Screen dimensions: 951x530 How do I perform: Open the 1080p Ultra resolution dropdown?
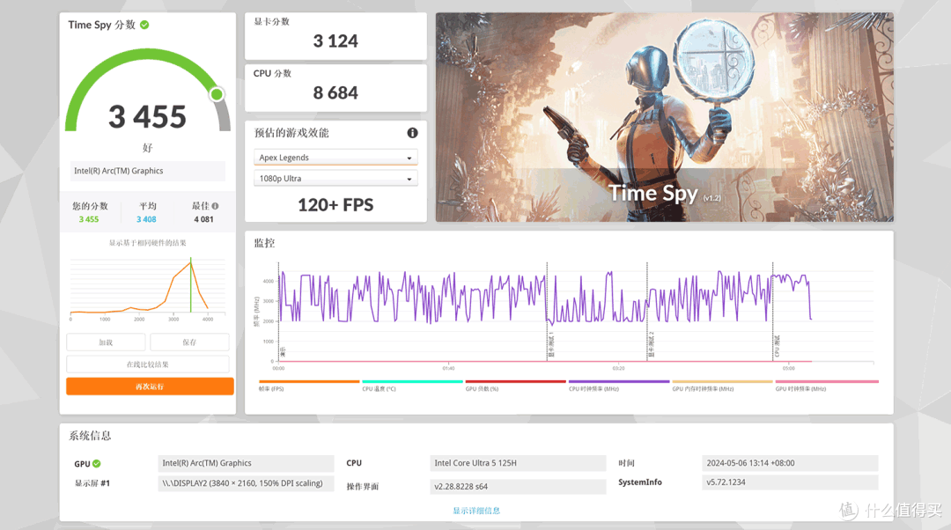coord(335,179)
